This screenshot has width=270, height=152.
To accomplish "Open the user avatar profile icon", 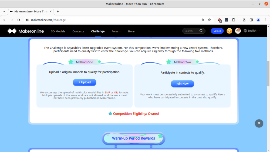I will (238, 31).
